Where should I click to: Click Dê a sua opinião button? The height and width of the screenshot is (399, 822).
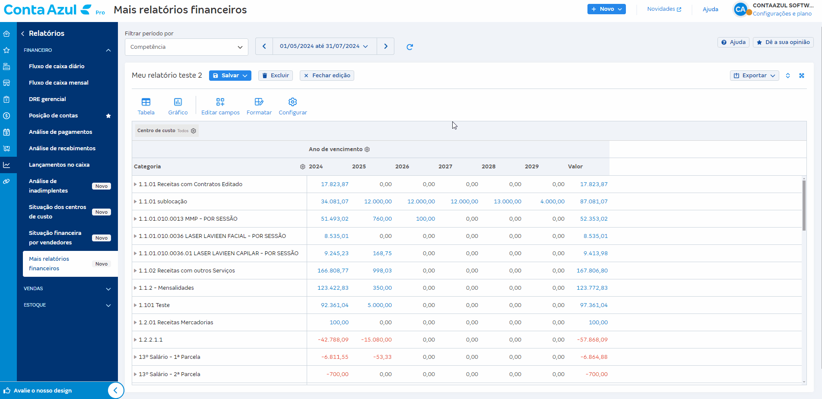click(x=783, y=42)
